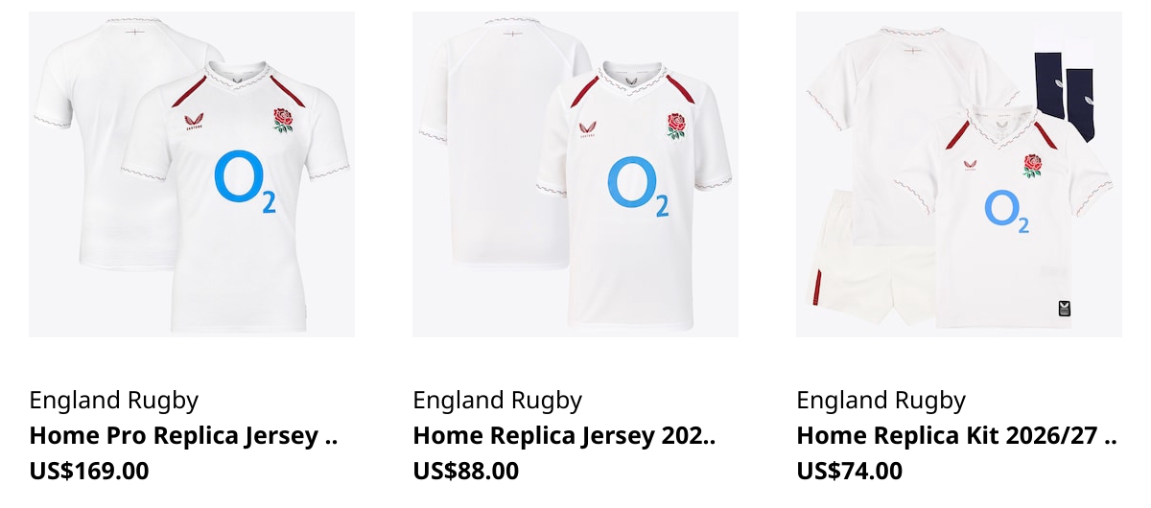Click the Home Replica Kit 2026/27 title
The width and height of the screenshot is (1151, 508).
point(957,436)
